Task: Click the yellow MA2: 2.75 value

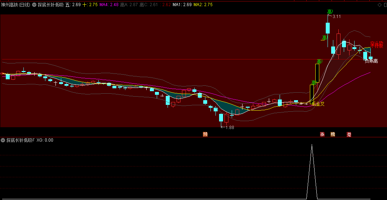Action: pyautogui.click(x=203, y=5)
